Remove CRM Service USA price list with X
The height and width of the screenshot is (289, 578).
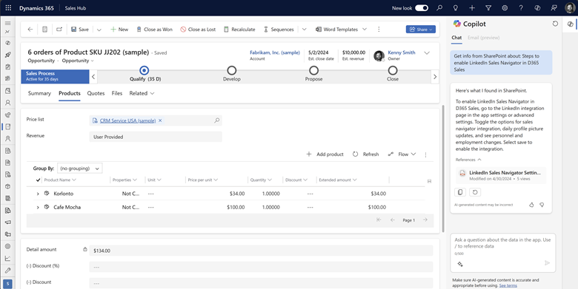[160, 120]
